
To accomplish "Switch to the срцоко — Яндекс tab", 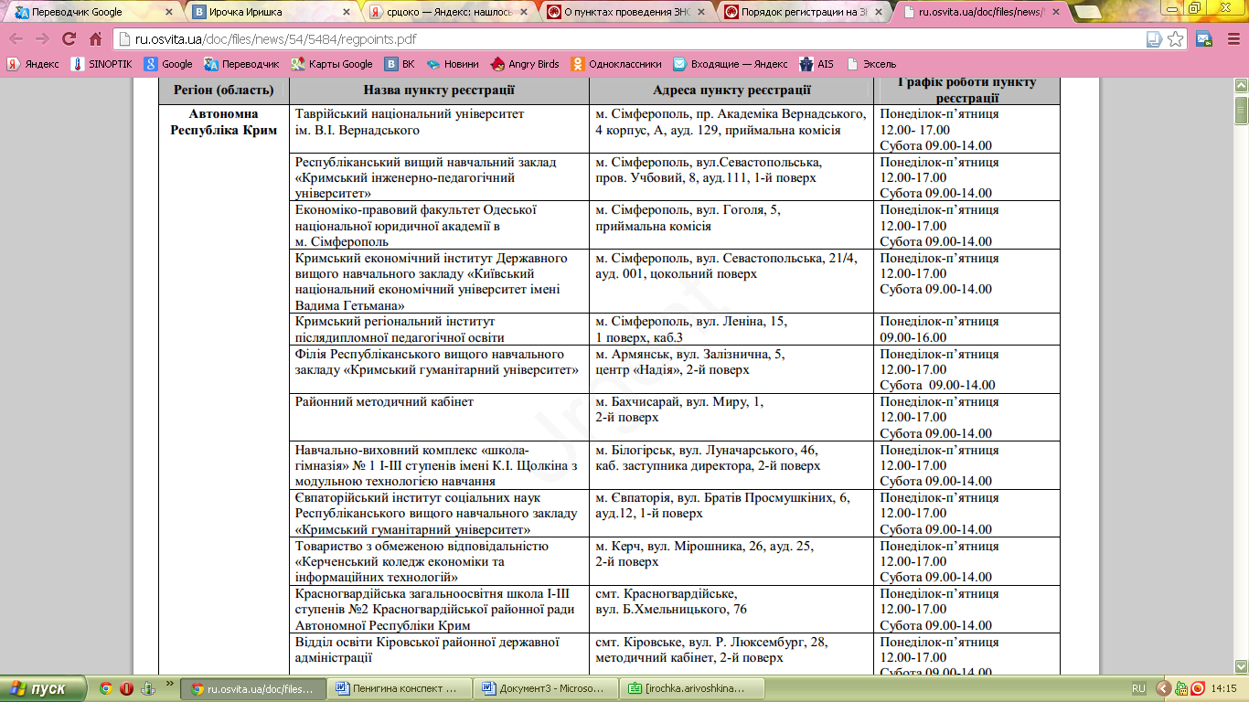I will point(447,13).
